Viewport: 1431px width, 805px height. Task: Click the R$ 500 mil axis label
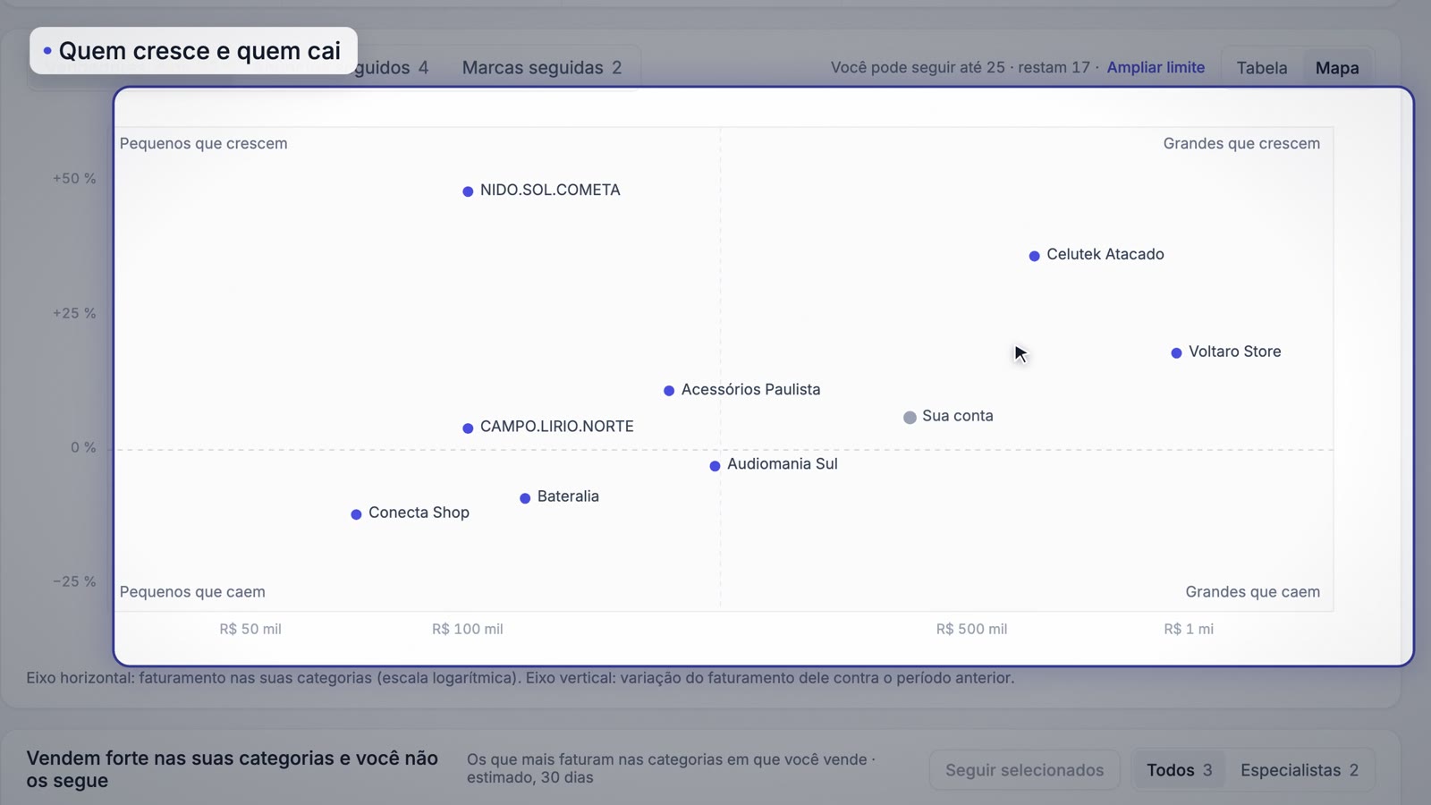[971, 629]
